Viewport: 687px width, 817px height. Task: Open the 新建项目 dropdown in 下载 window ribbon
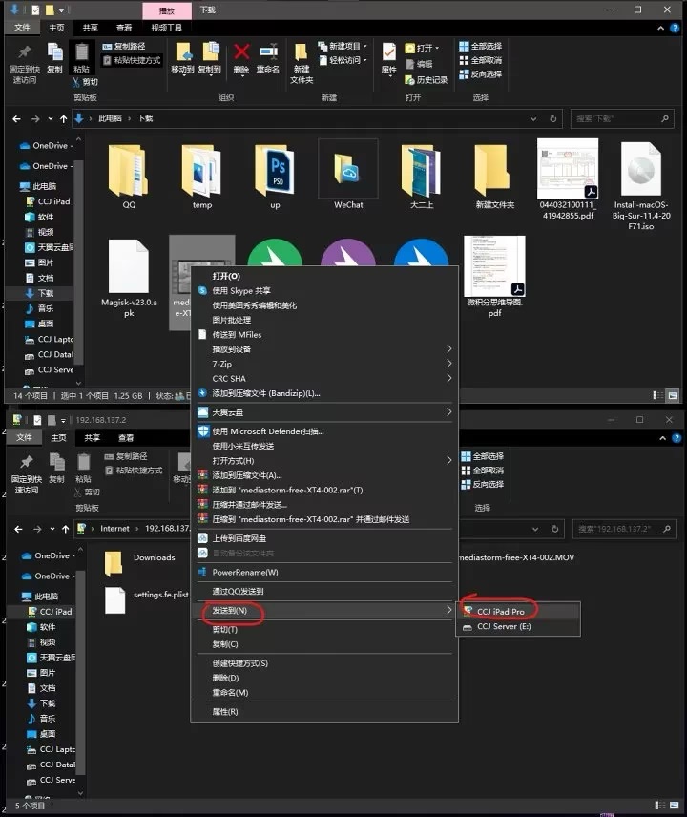click(342, 46)
